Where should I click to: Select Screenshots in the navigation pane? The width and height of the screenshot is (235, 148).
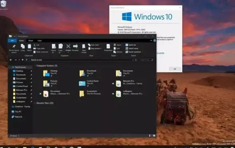tap(21, 98)
